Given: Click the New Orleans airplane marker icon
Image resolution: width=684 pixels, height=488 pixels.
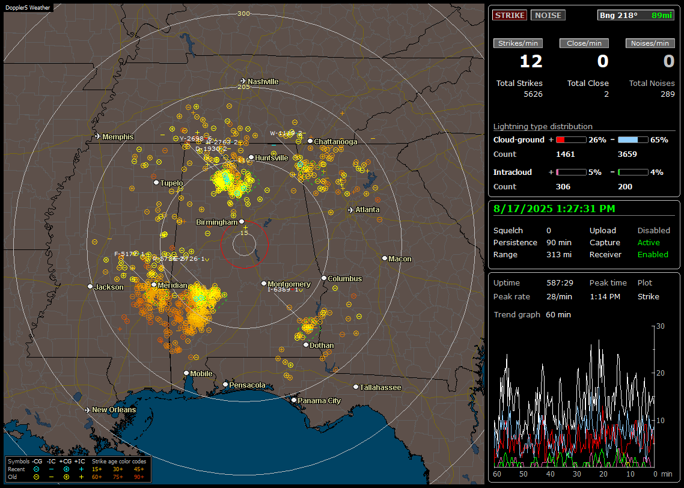Looking at the screenshot, I should click(x=88, y=410).
